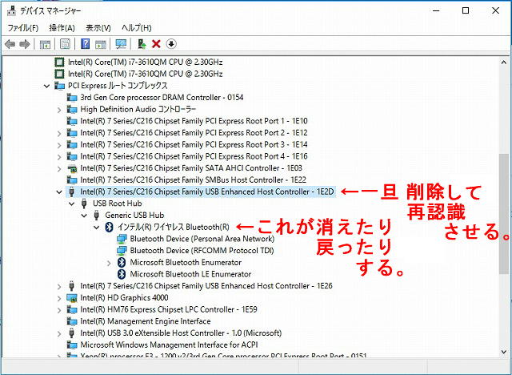Collapse the PCI Express ルート コンプレックス node

(46, 86)
